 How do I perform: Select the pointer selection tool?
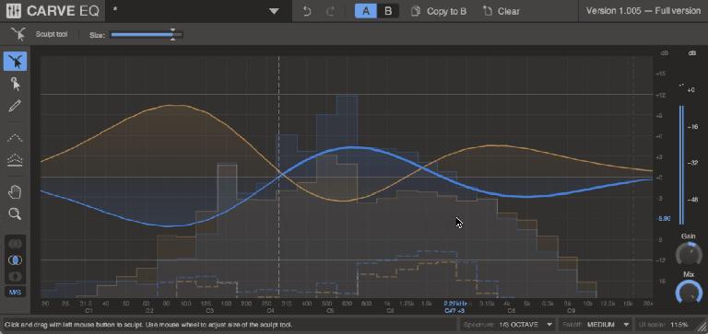tap(15, 84)
